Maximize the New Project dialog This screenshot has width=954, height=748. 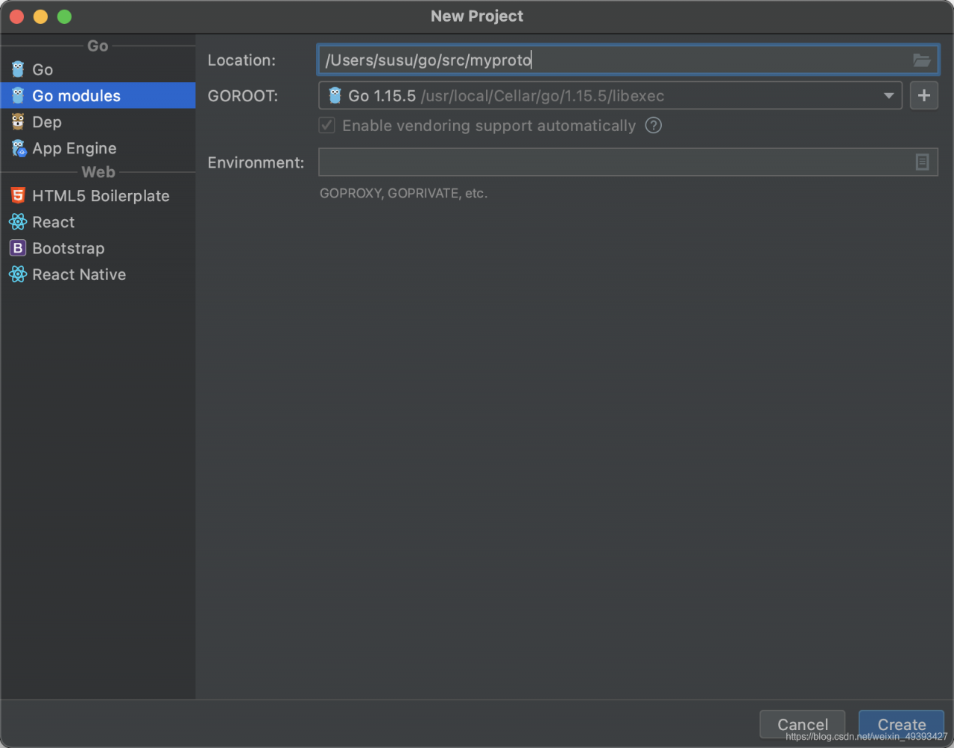click(x=65, y=16)
